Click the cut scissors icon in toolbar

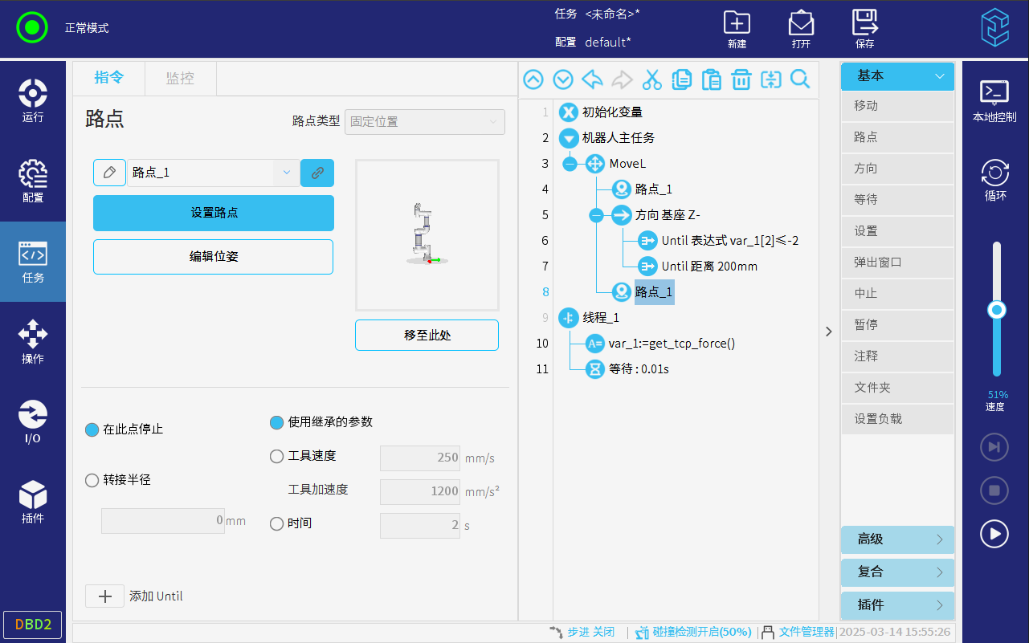point(651,79)
